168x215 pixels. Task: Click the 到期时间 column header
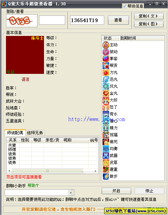[x=141, y=38]
